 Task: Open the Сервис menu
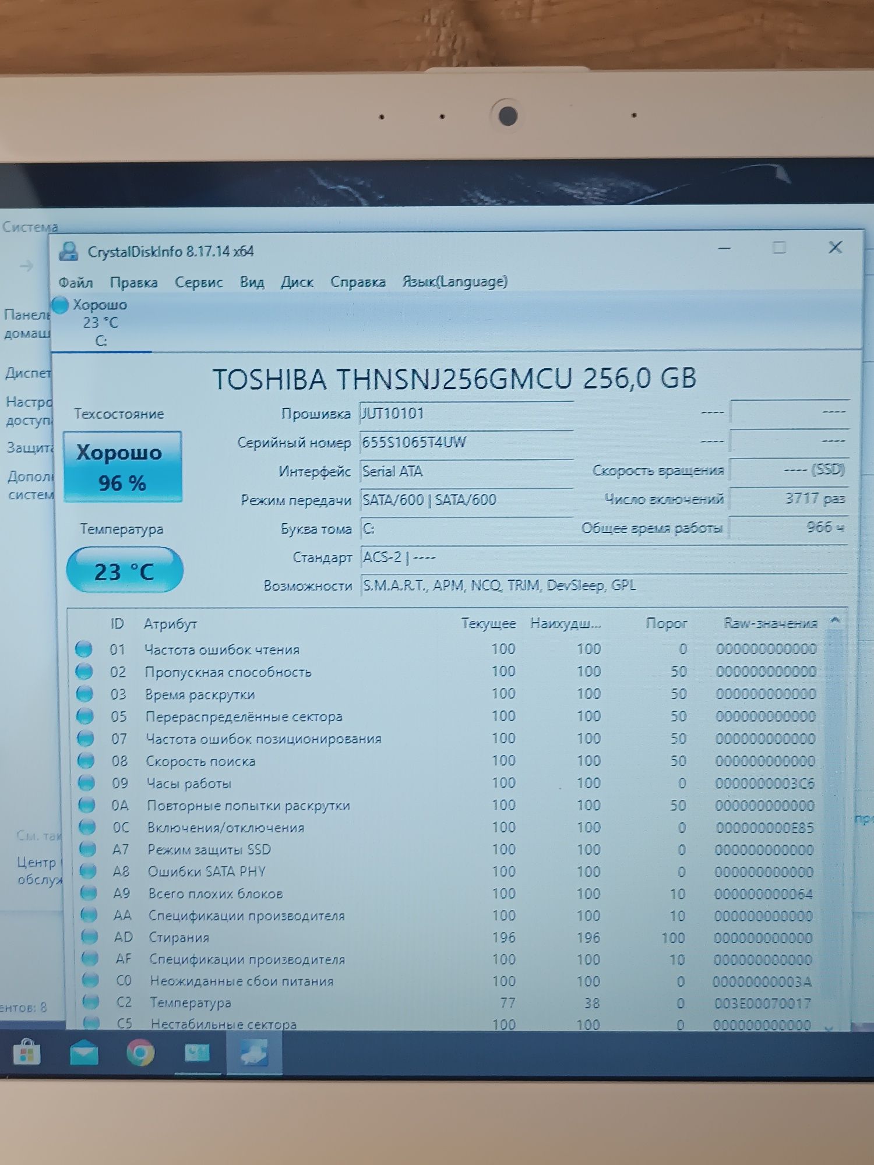coord(199,283)
